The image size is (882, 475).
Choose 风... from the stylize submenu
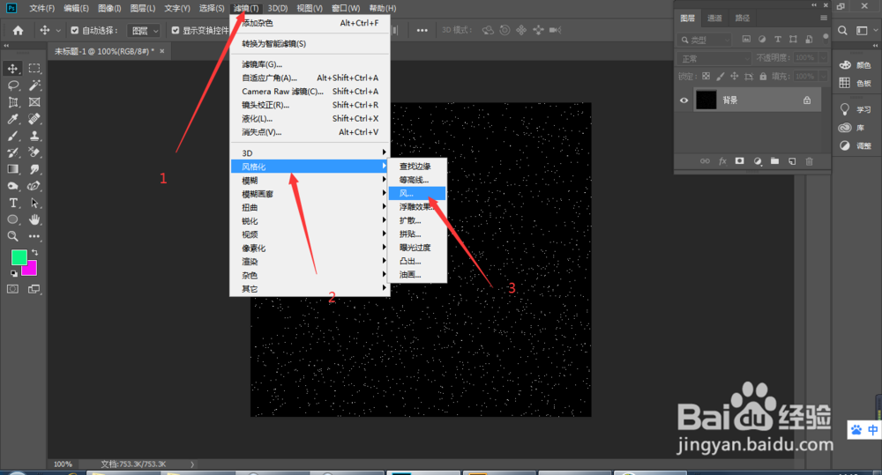point(417,193)
